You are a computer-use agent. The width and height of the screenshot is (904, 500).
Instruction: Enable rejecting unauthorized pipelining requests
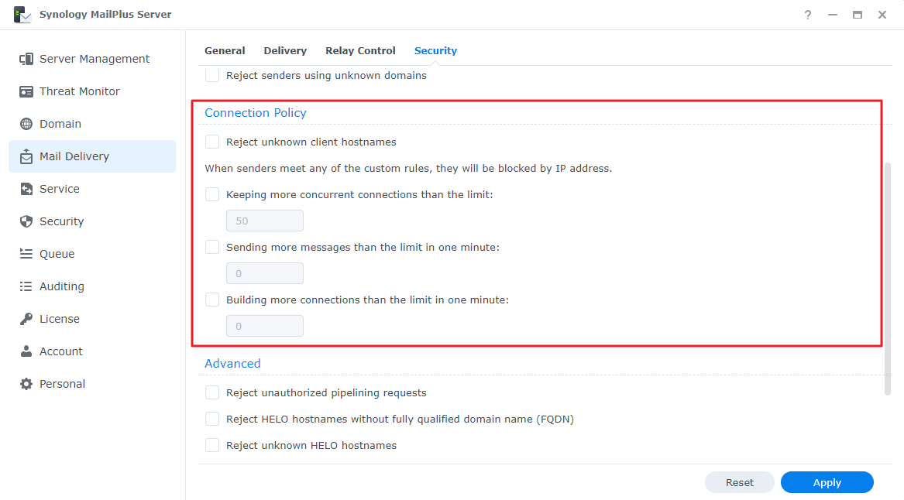pyautogui.click(x=212, y=392)
